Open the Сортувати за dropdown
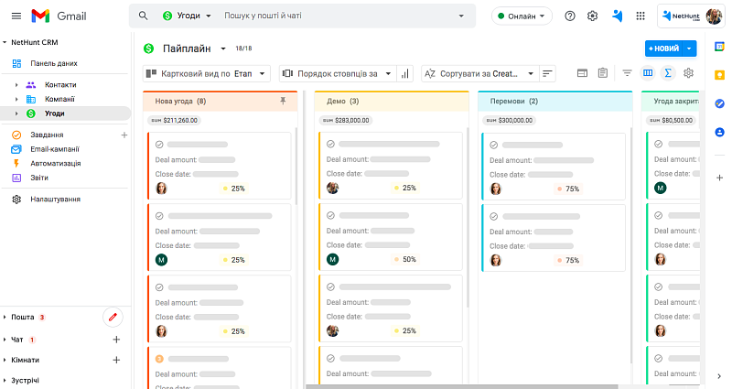Image resolution: width=732 pixels, height=389 pixels. (x=478, y=73)
